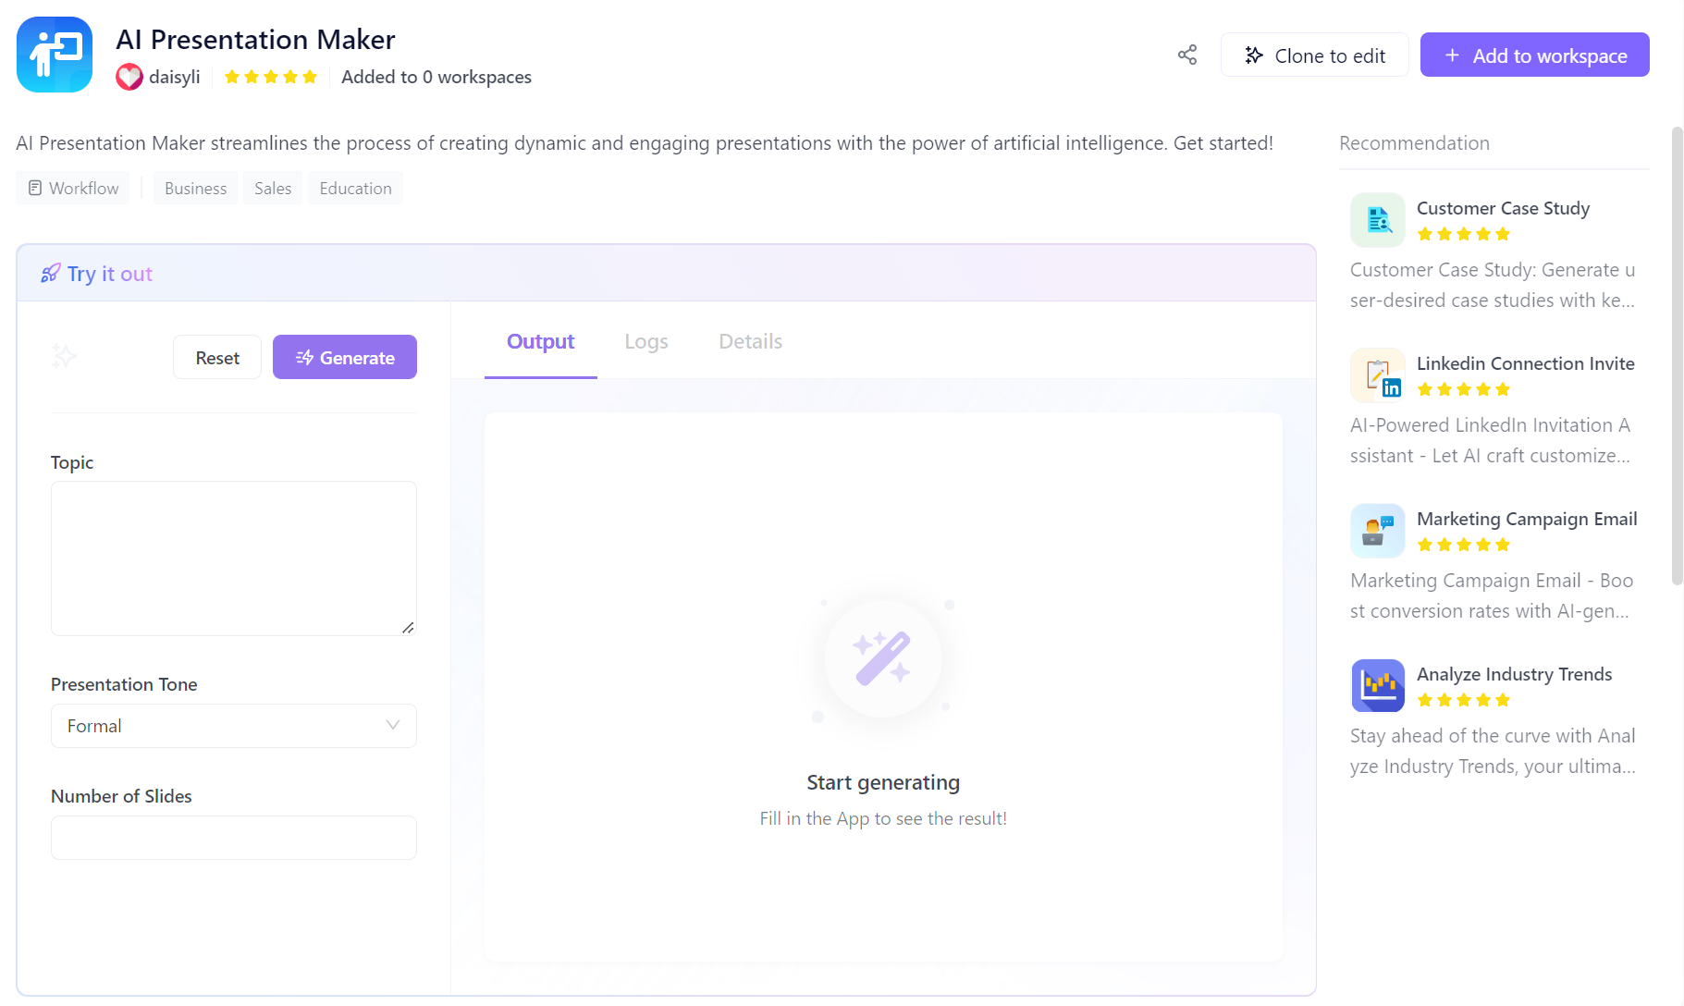Click the Clone to edit button

tap(1314, 55)
